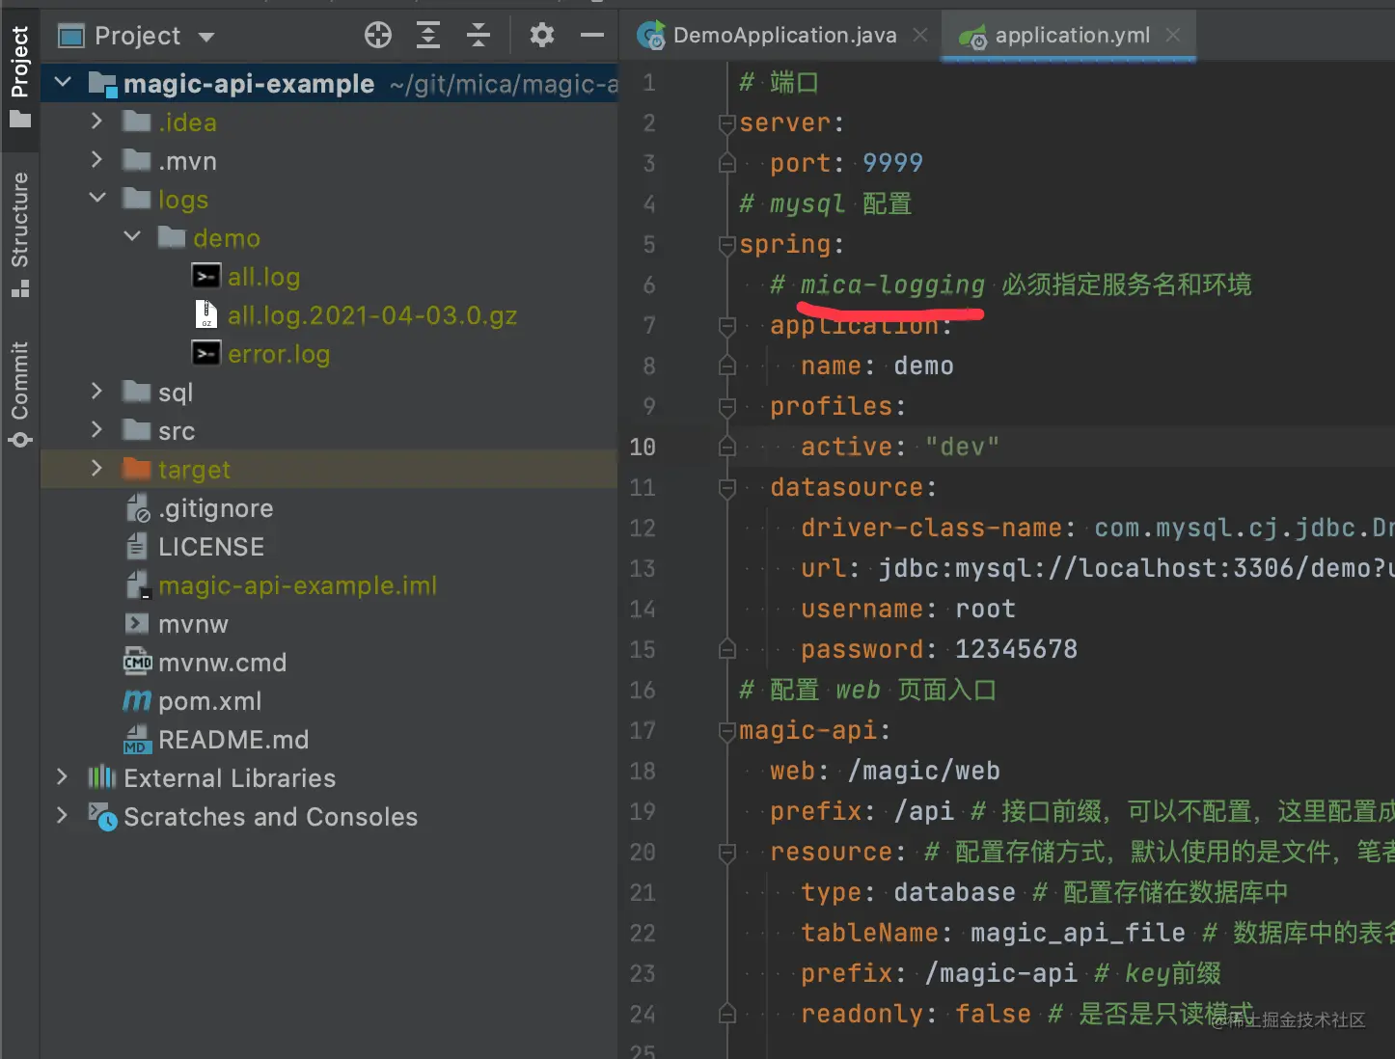Click the Maven pom.xml icon
Viewport: 1395px width, 1059px height.
(137, 700)
